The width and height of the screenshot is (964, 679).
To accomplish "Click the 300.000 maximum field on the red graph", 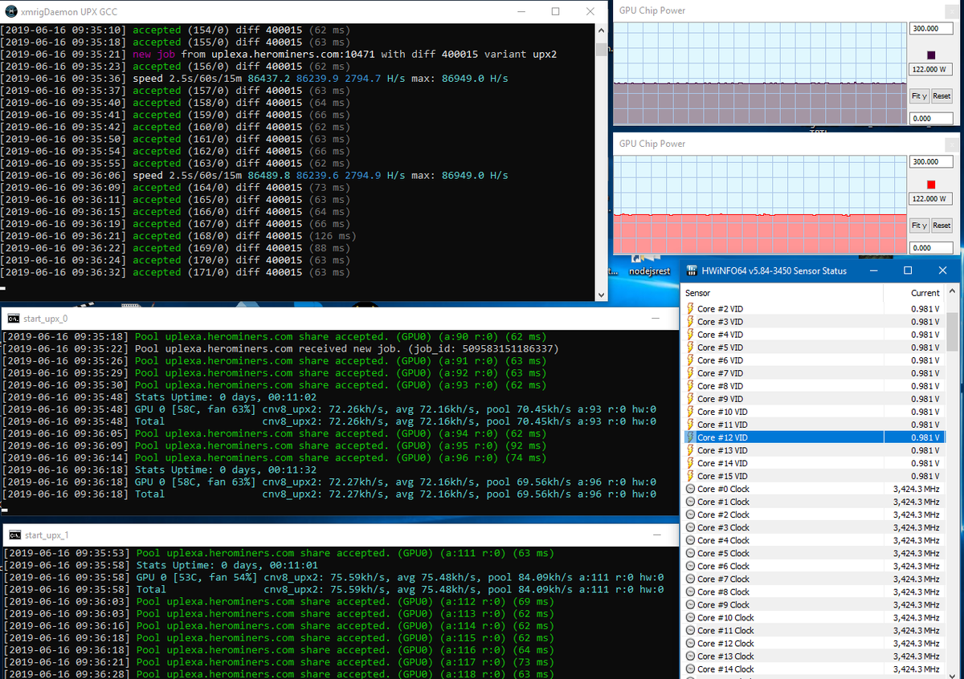I will click(x=931, y=161).
